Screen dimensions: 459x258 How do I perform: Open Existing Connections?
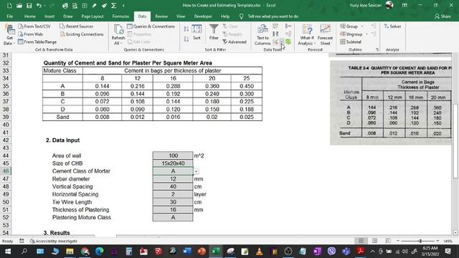tap(82, 34)
